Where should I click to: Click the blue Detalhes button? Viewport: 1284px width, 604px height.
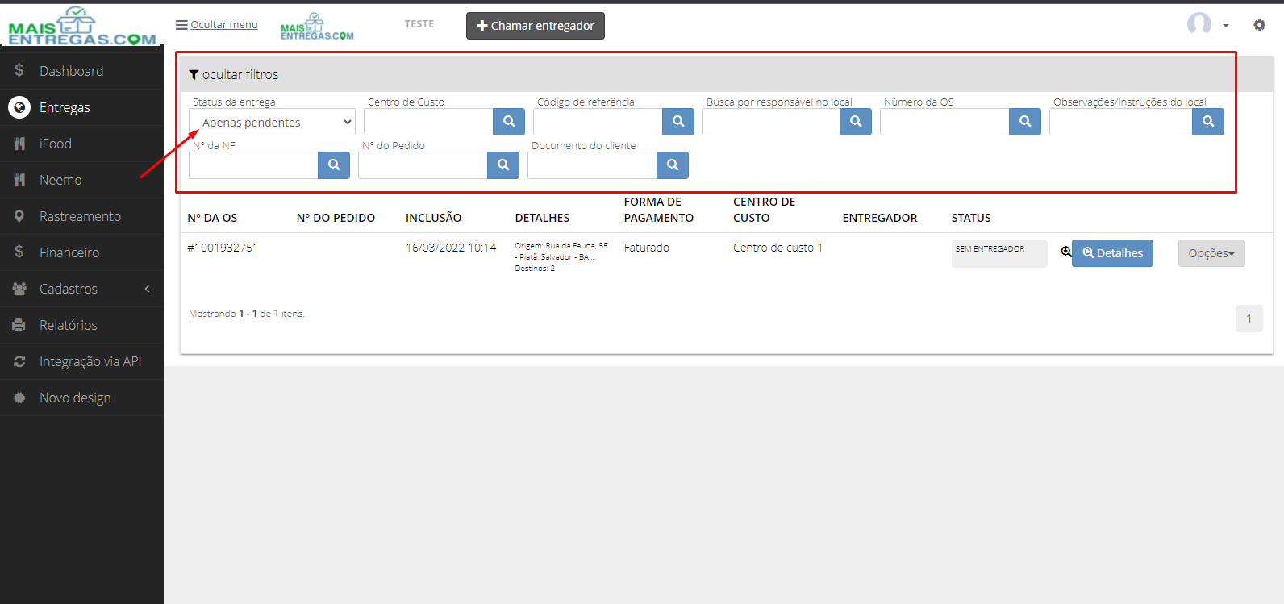tap(1112, 253)
